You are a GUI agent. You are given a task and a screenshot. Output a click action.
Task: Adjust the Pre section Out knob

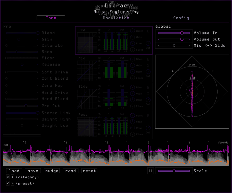148,44
